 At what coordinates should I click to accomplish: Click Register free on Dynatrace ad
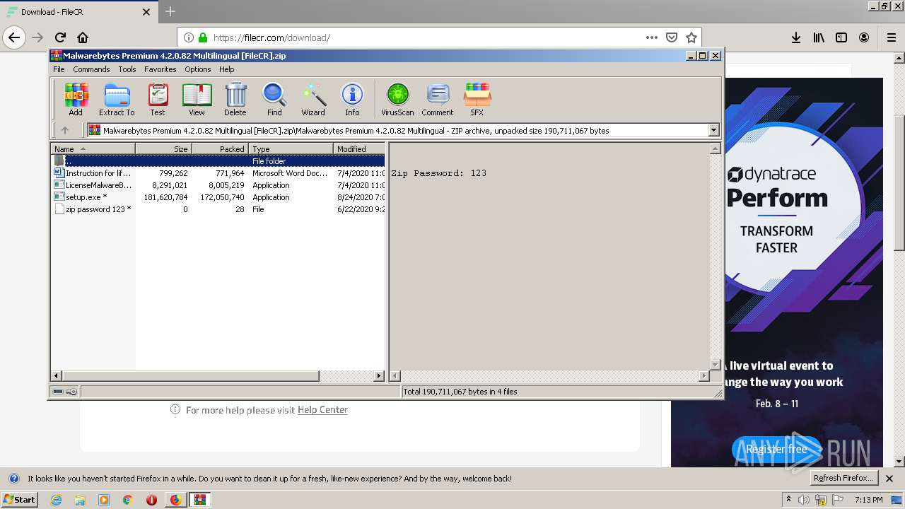tap(776, 449)
